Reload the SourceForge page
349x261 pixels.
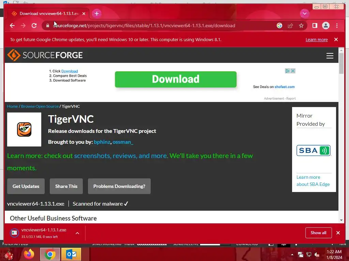coord(34,25)
